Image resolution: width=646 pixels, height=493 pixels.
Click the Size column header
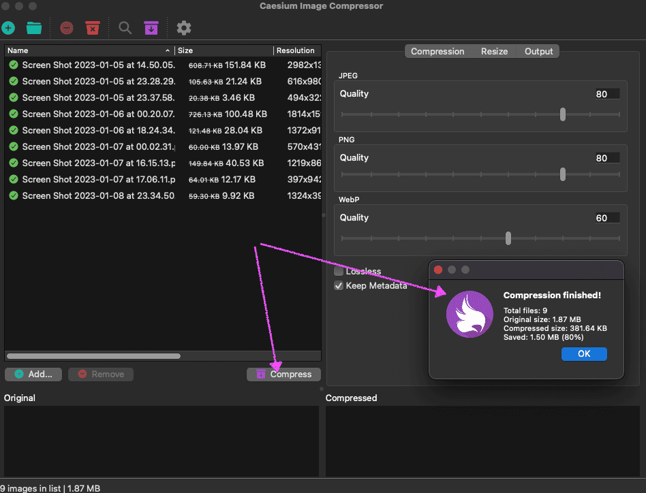click(x=224, y=50)
